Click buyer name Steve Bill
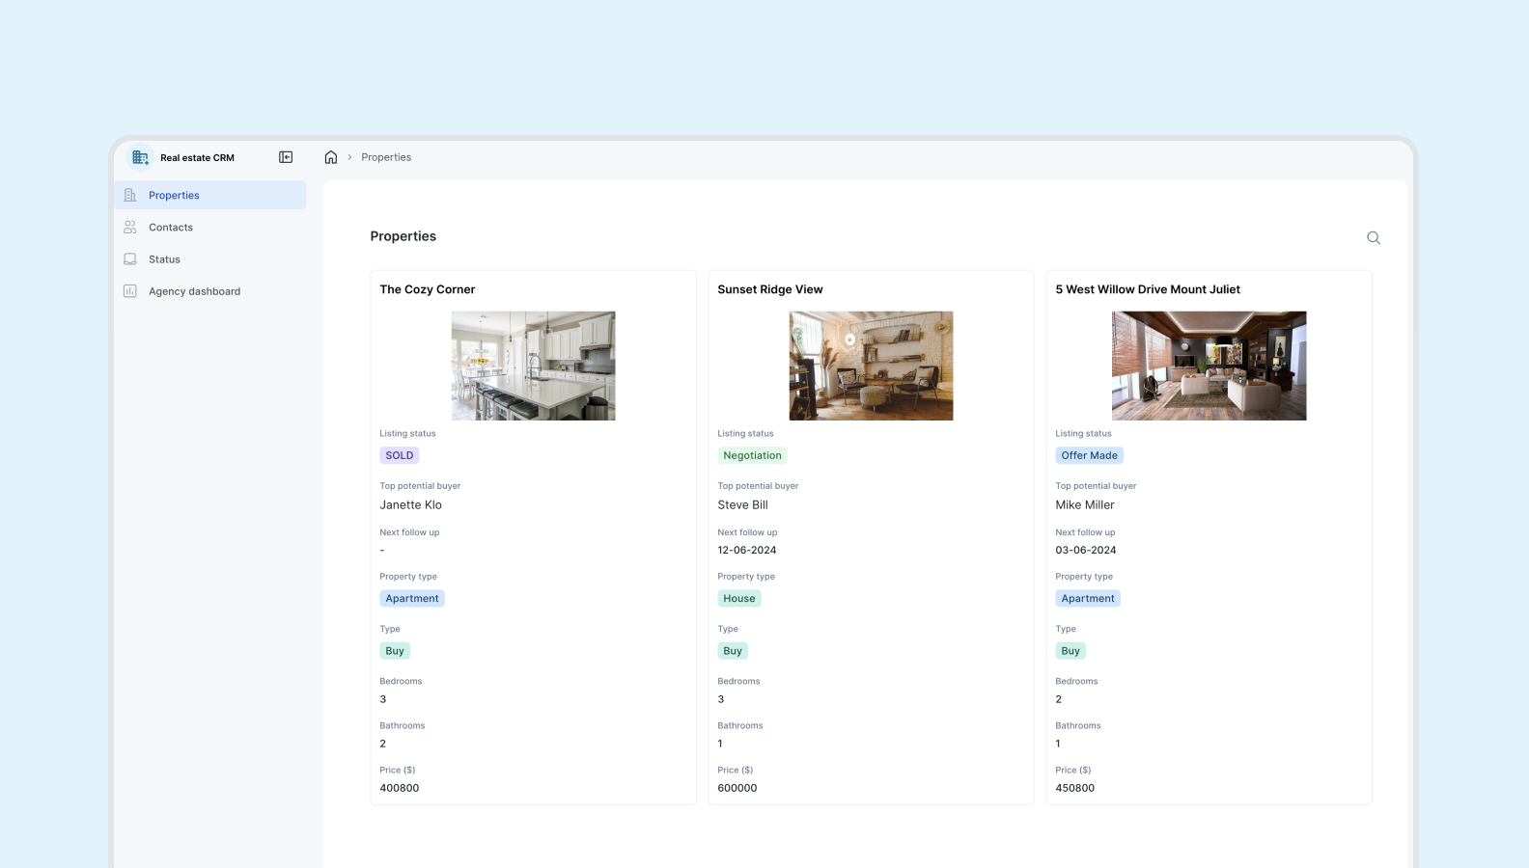The width and height of the screenshot is (1529, 868). 743,505
